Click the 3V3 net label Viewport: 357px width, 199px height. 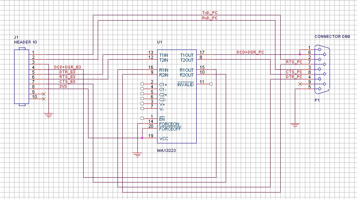(64, 86)
